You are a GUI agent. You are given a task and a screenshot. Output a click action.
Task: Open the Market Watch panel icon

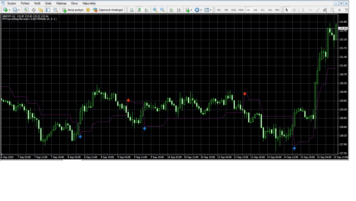click(26, 10)
